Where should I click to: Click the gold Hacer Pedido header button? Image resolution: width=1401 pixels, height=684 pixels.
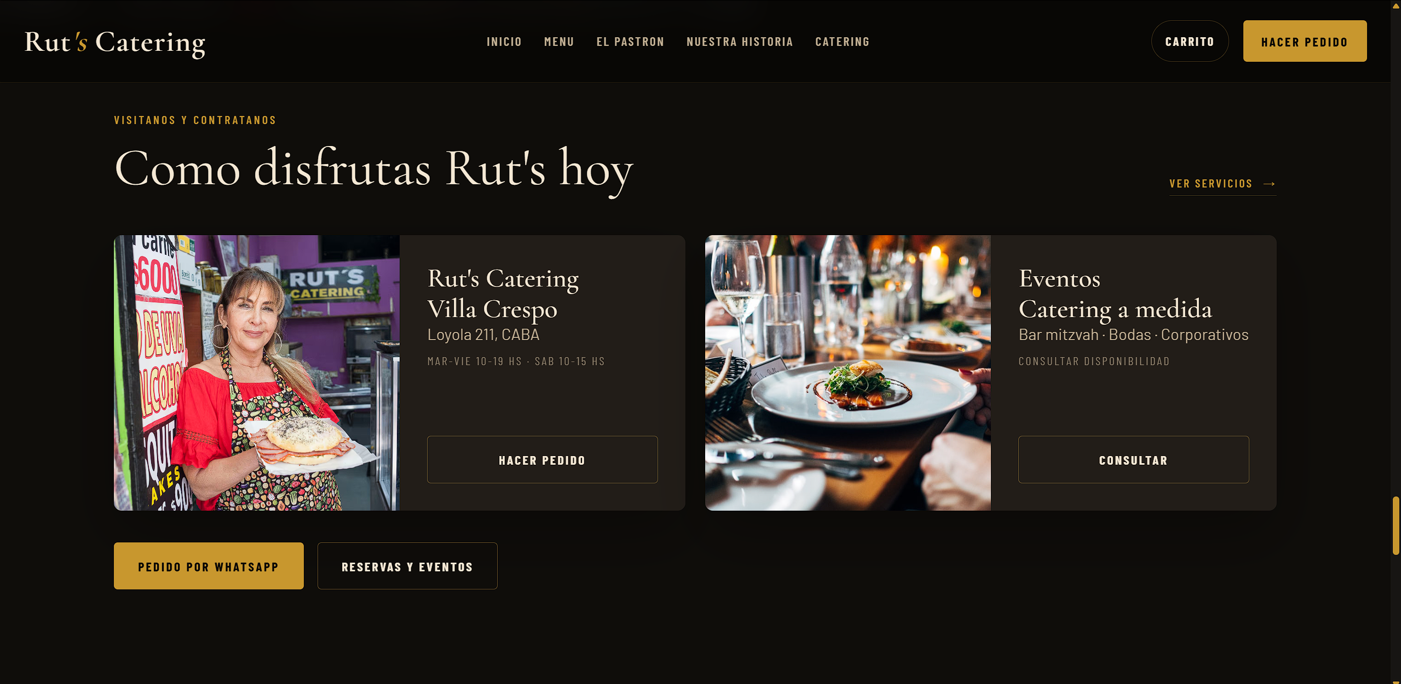1305,41
